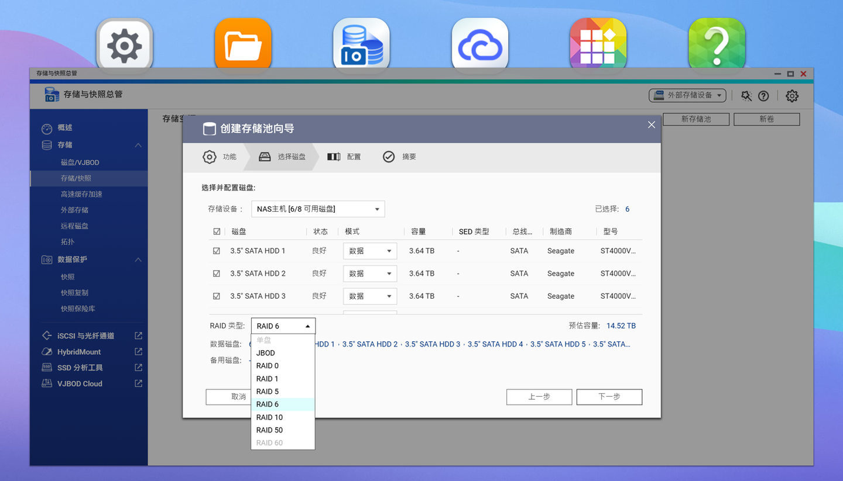843x481 pixels.
Task: Choose RAID 50 from the list
Action: (x=283, y=430)
